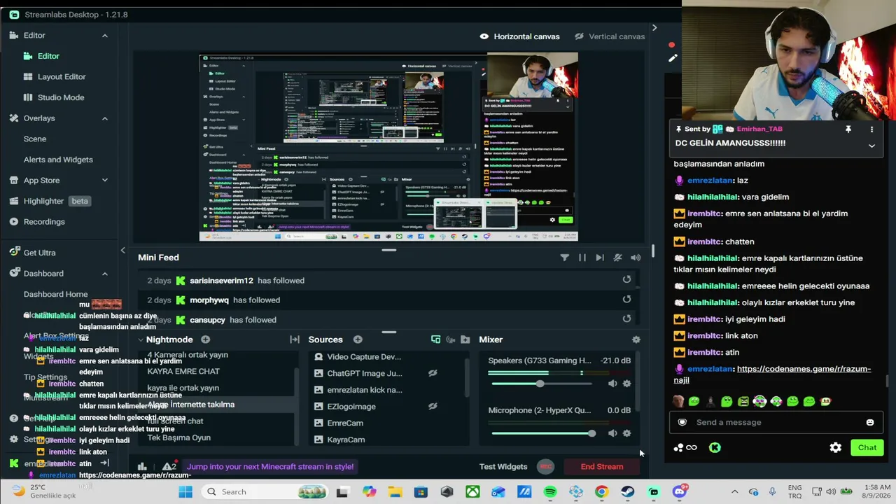The image size is (896, 504).
Task: Open Speakers G733 source settings gear
Action: 626,384
